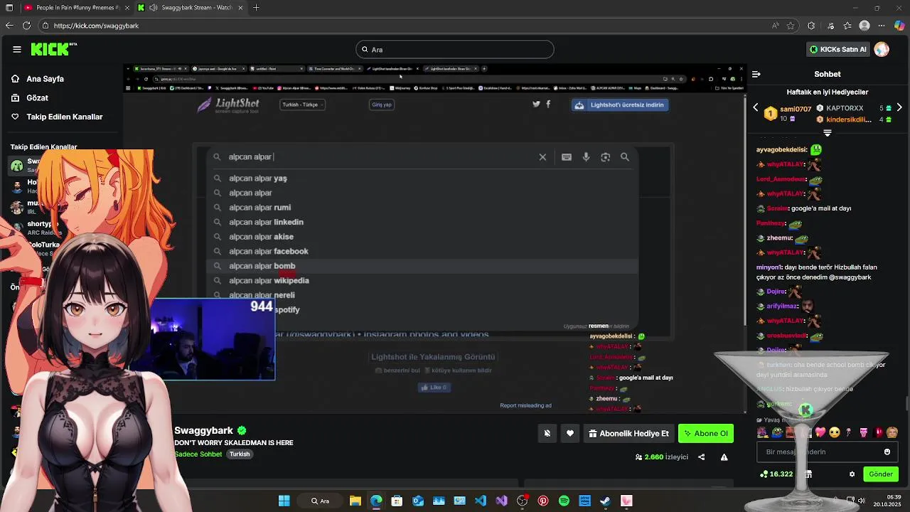This screenshot has width=910, height=512.
Task: Go back with browser back arrow
Action: pyautogui.click(x=9, y=26)
